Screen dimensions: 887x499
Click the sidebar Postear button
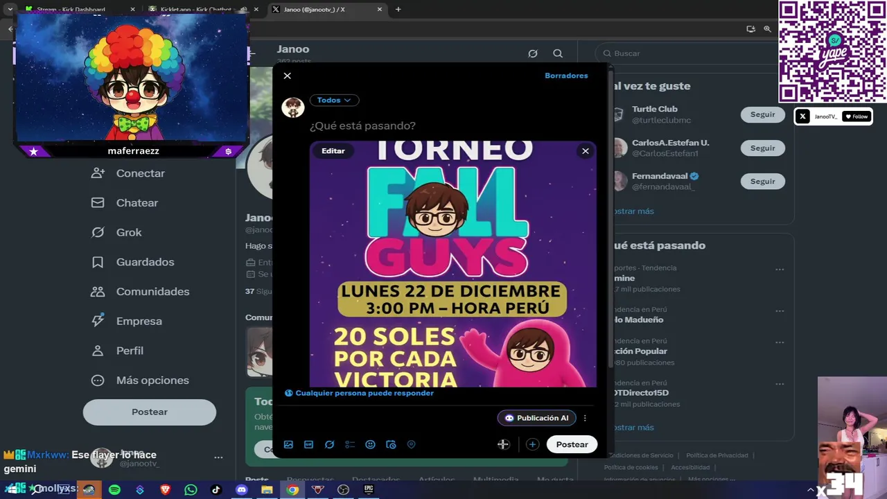point(150,412)
